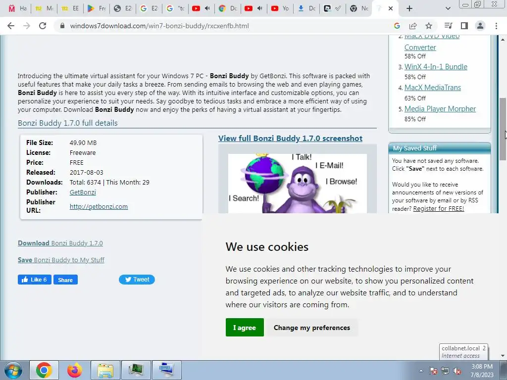Accept cookies with I agree
The image size is (507, 380).
tap(245, 328)
